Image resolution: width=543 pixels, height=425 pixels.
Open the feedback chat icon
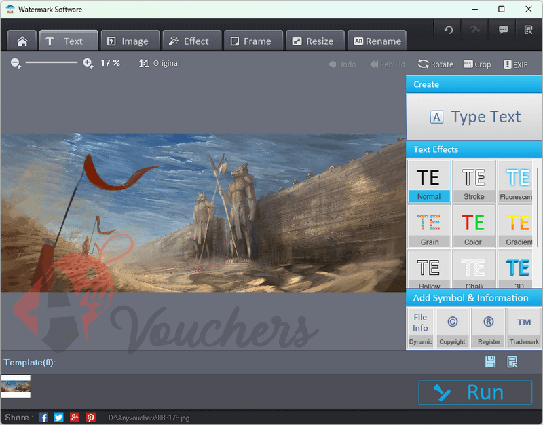503,30
